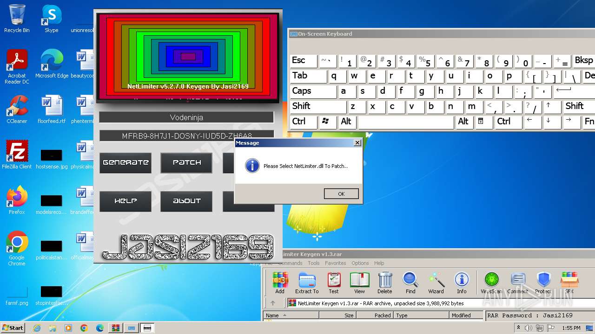Open the Tools menu in WinRAR
The width and height of the screenshot is (595, 334).
pyautogui.click(x=314, y=263)
